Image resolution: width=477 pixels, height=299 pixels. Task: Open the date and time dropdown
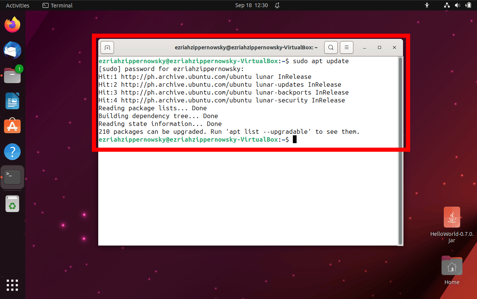click(251, 5)
